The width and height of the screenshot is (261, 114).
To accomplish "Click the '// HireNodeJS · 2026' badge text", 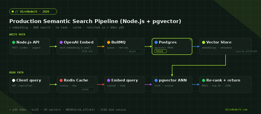I will tap(32, 12).
